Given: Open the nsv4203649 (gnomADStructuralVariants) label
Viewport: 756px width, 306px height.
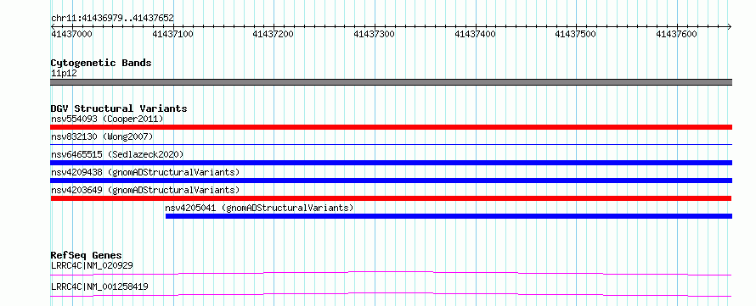Looking at the screenshot, I should pos(145,190).
